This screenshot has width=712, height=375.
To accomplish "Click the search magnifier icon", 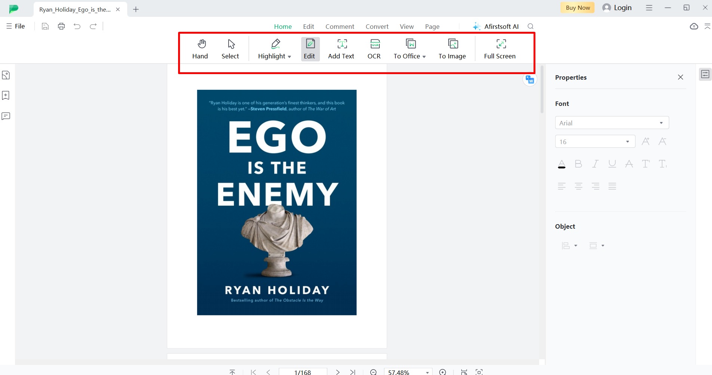I will click(x=531, y=26).
